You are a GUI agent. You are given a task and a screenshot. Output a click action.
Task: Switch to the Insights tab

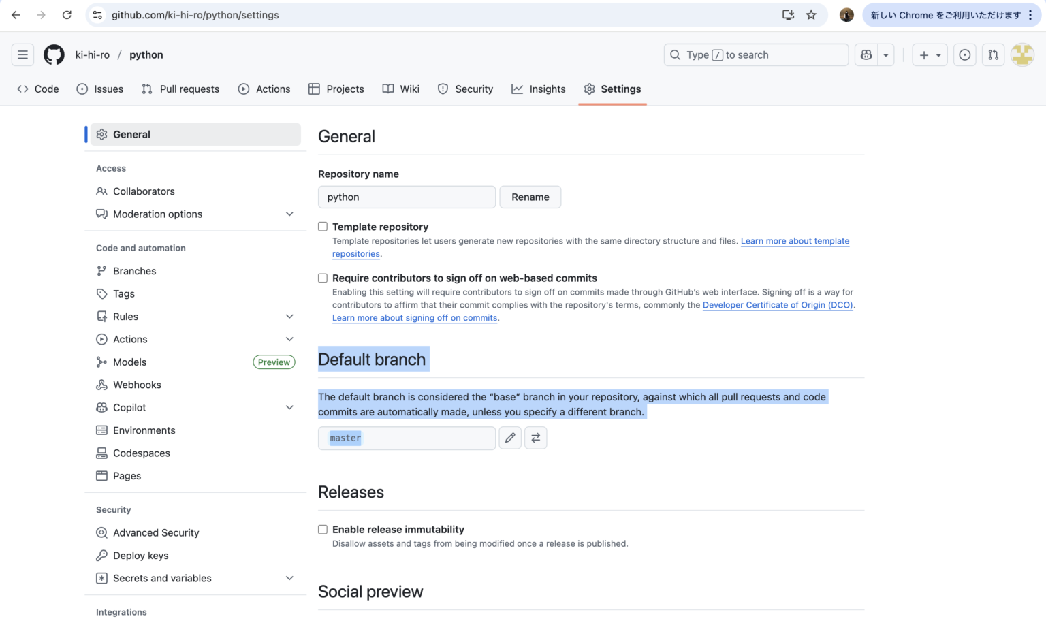[x=539, y=89]
